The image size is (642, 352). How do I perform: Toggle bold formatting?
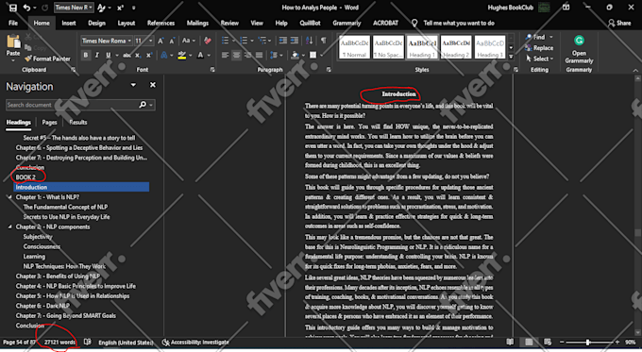coord(86,55)
